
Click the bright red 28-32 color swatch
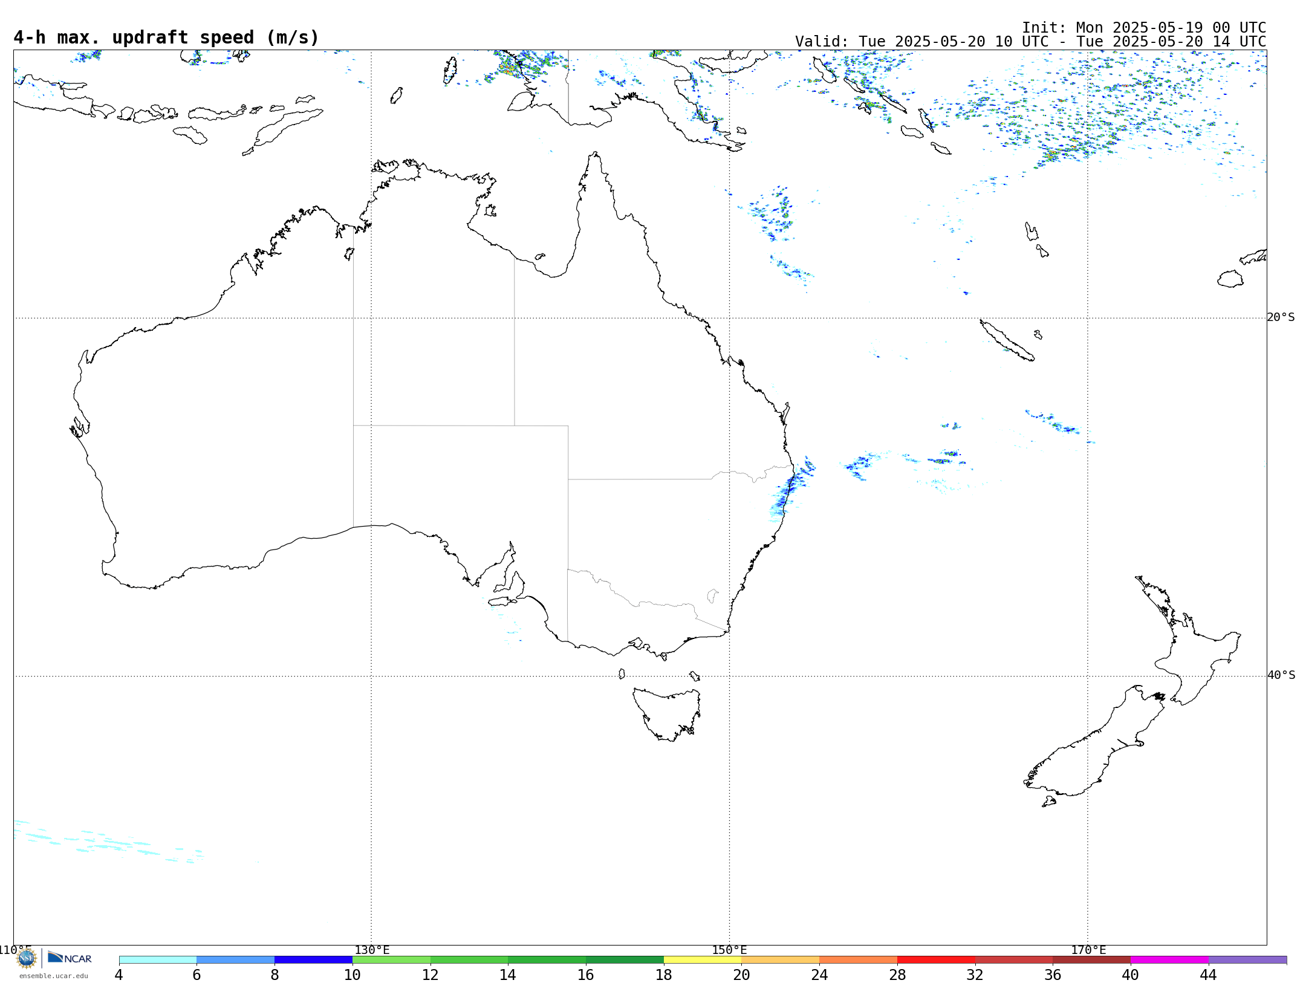click(936, 960)
